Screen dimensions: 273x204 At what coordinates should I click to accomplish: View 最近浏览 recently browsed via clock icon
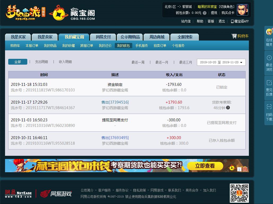(x=269, y=59)
